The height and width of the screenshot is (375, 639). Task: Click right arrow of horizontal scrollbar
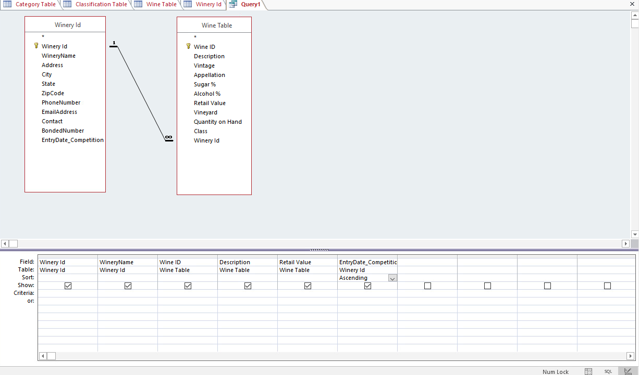coord(626,243)
